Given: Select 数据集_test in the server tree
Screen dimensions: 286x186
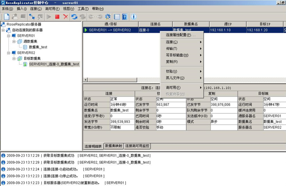Looking at the screenshot, I should [38, 47].
